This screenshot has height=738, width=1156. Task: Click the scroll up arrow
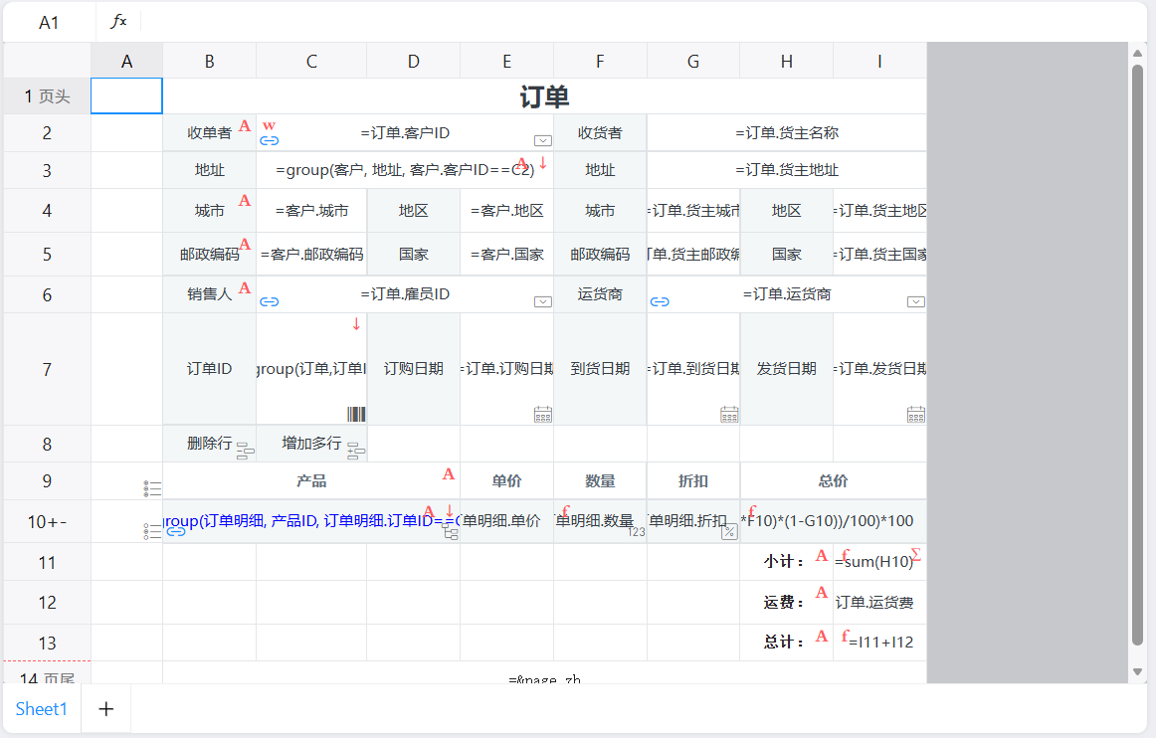click(x=1137, y=53)
